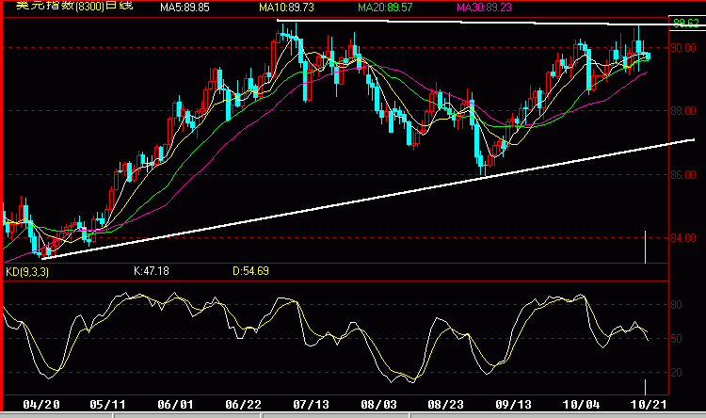Open the KD(9,3,3) indicator label
706x418 pixels.
pyautogui.click(x=27, y=272)
